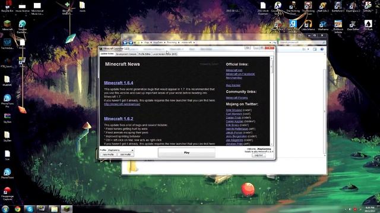Viewport: 380px width, 213px height.
Task: Click the Explorer Forward arrow button
Action: click(131, 43)
